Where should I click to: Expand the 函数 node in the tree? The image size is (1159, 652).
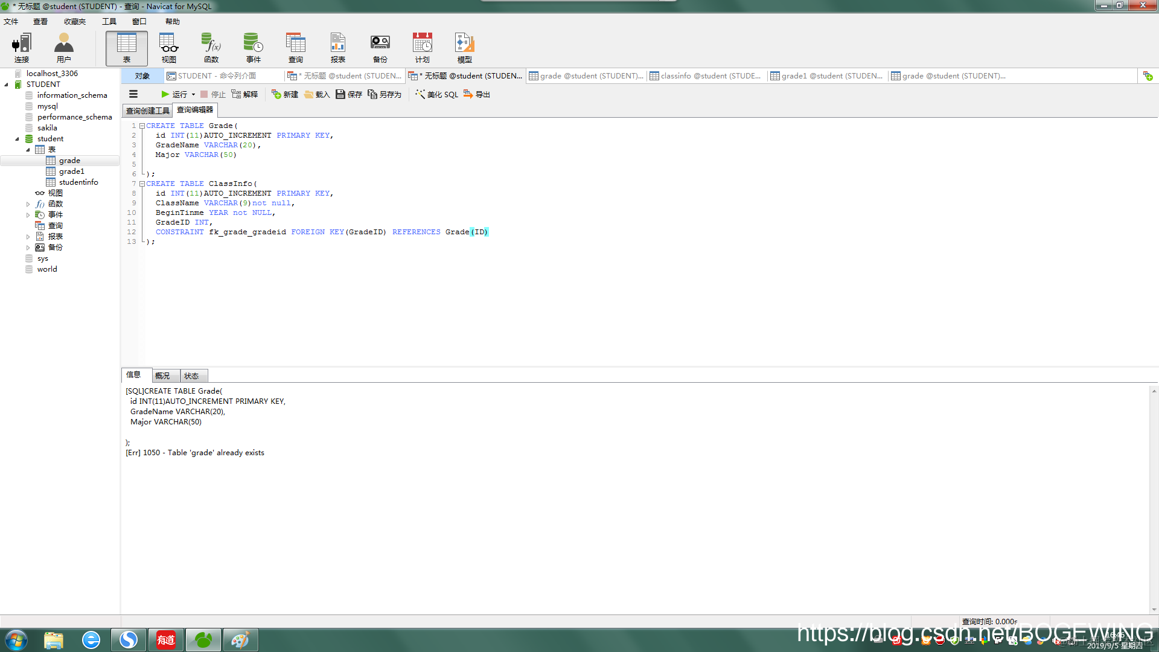(x=28, y=204)
